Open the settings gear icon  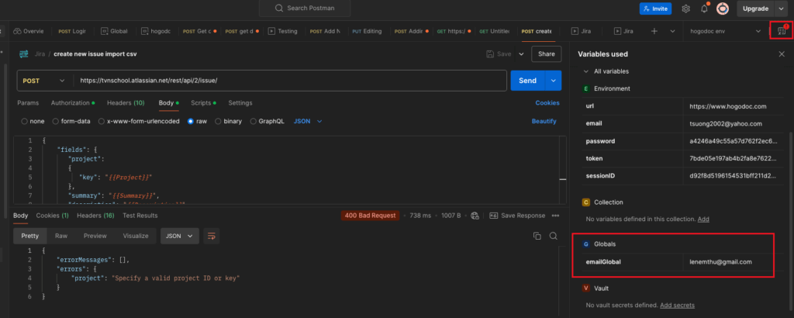685,9
